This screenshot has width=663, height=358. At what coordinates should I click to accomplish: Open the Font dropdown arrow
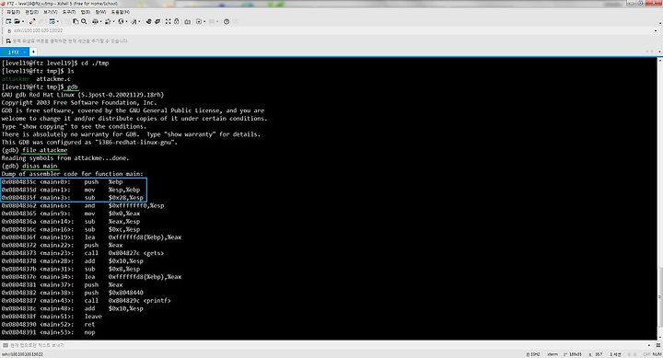point(139,21)
